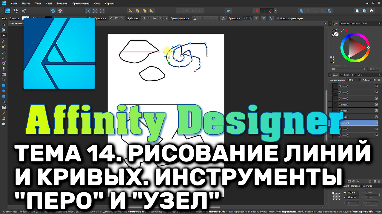Convert node to sharp type

tap(112, 18)
